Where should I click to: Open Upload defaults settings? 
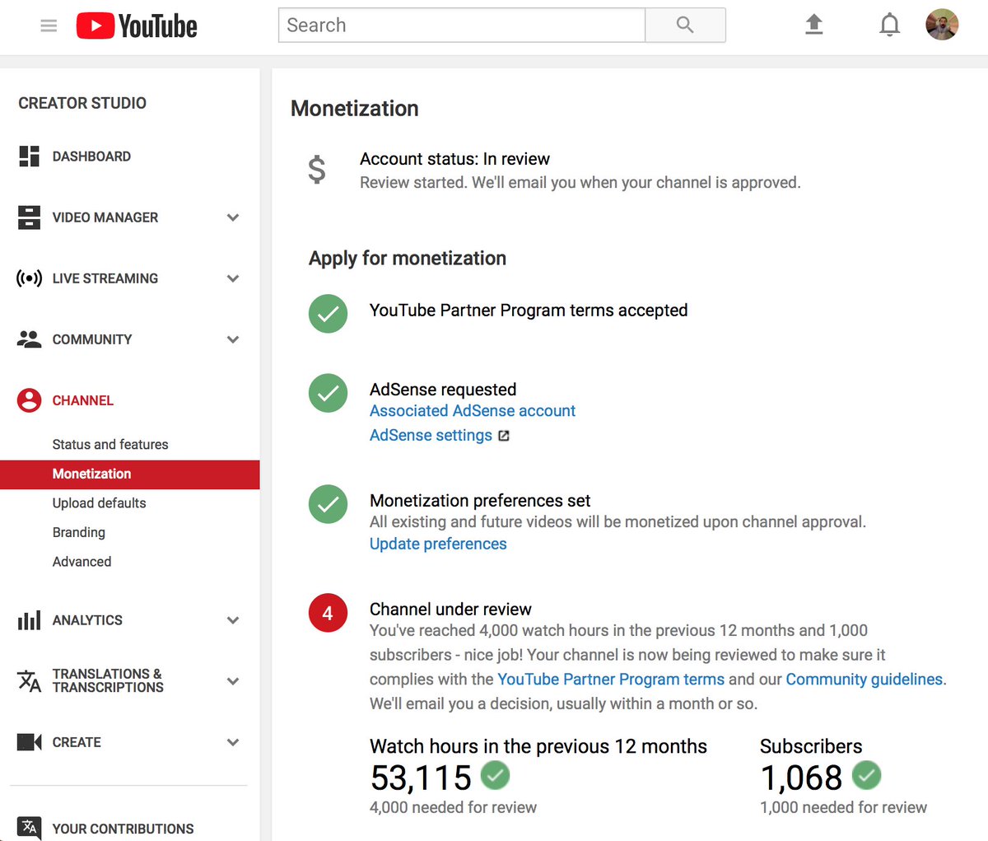coord(100,503)
